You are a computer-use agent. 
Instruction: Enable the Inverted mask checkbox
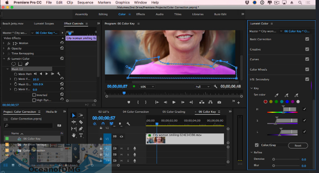click(x=34, y=95)
